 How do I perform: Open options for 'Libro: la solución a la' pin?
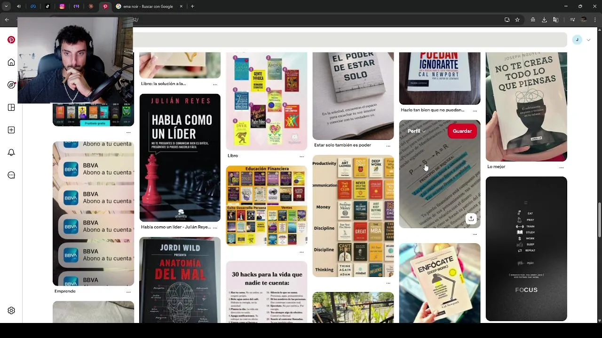tap(215, 84)
